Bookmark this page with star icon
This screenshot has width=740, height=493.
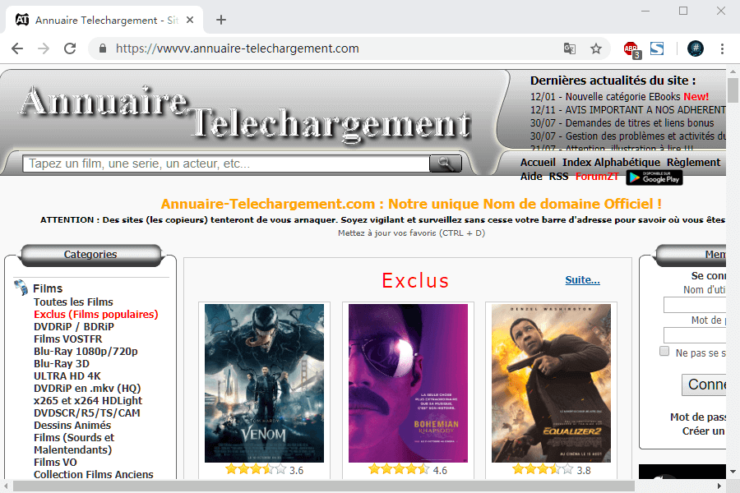tap(596, 48)
